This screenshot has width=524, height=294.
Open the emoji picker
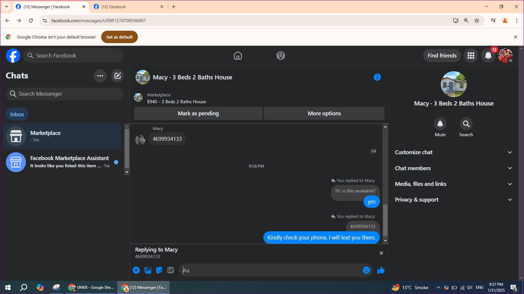(366, 270)
